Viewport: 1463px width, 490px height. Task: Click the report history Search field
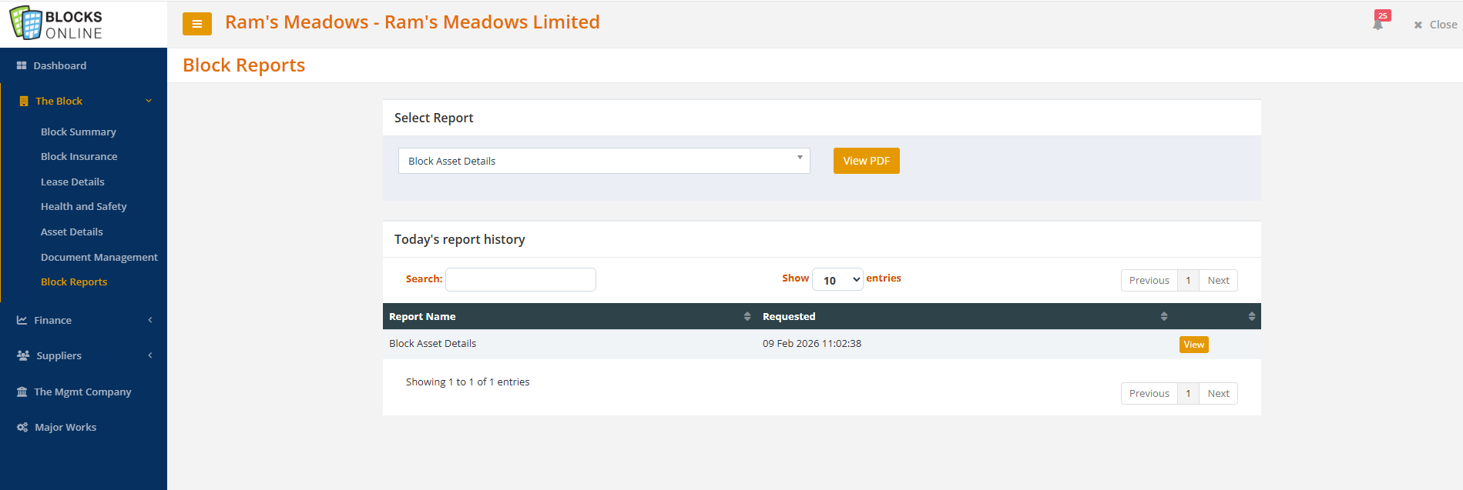pos(520,279)
